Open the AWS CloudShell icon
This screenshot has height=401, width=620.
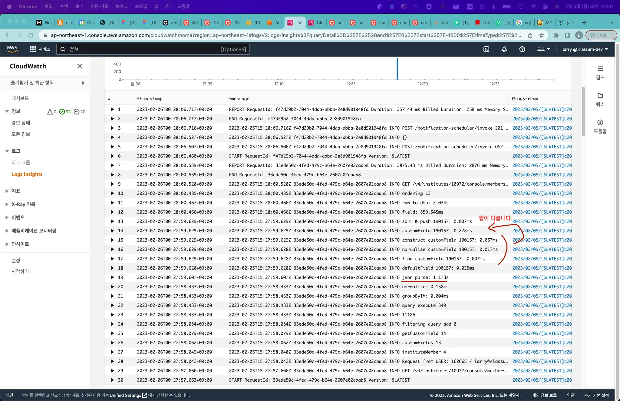[x=486, y=49]
